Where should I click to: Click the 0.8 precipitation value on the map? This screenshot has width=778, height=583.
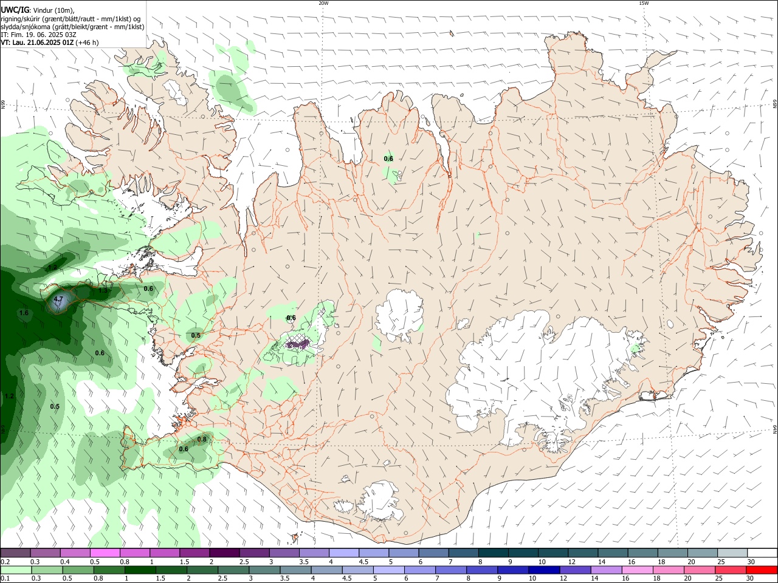(202, 440)
